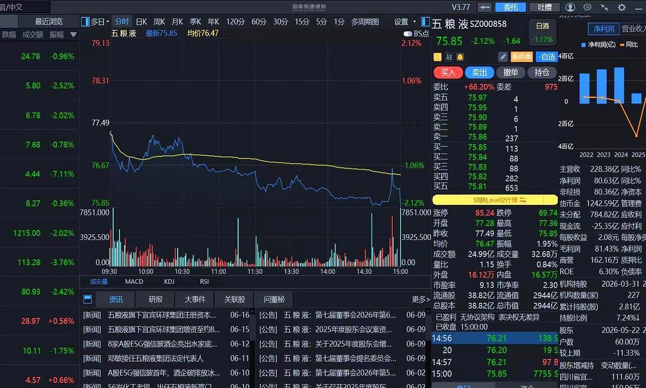Open the message bubble icon

pos(587,7)
